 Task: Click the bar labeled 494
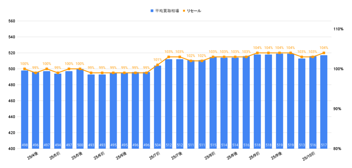click(58, 110)
